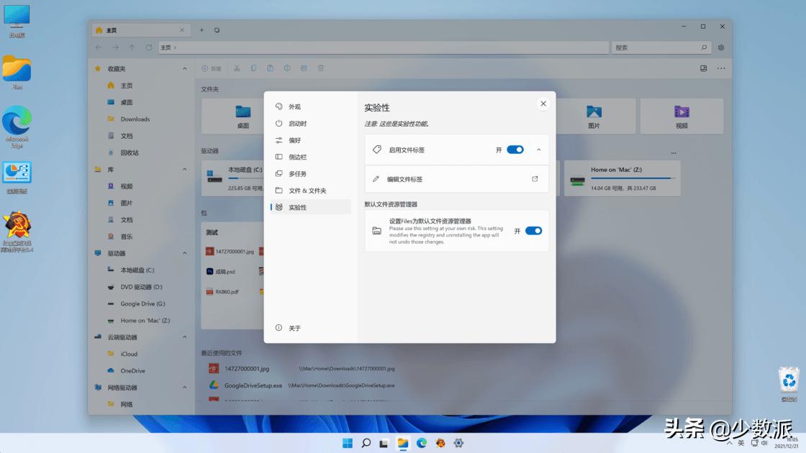The width and height of the screenshot is (806, 453).
Task: Open the 关于 (About) page
Action: (x=292, y=327)
